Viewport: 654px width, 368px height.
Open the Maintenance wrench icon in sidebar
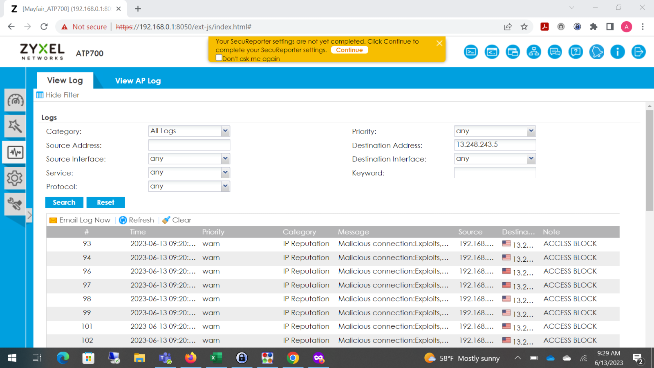[x=15, y=204]
